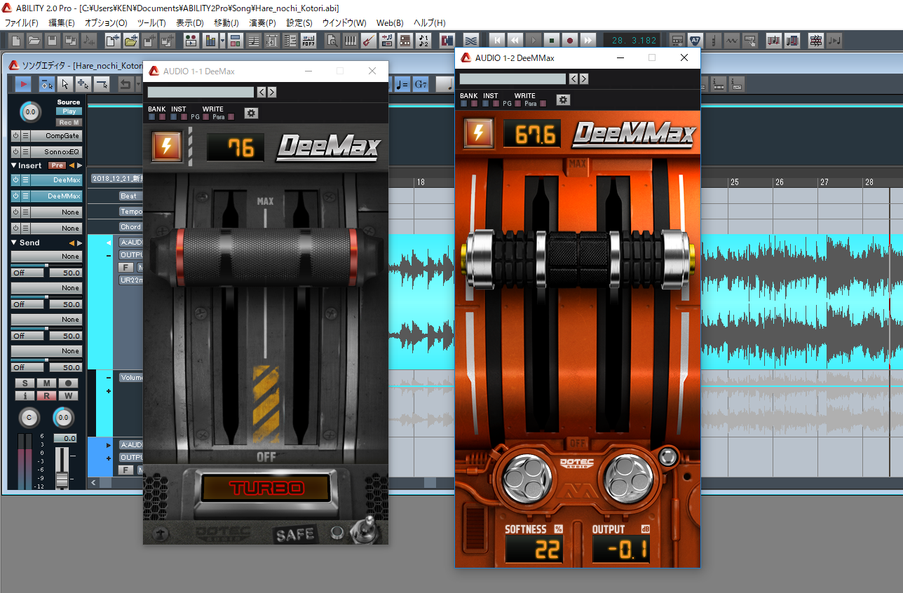Stop playback with the green square button
The width and height of the screenshot is (903, 593).
pos(552,40)
